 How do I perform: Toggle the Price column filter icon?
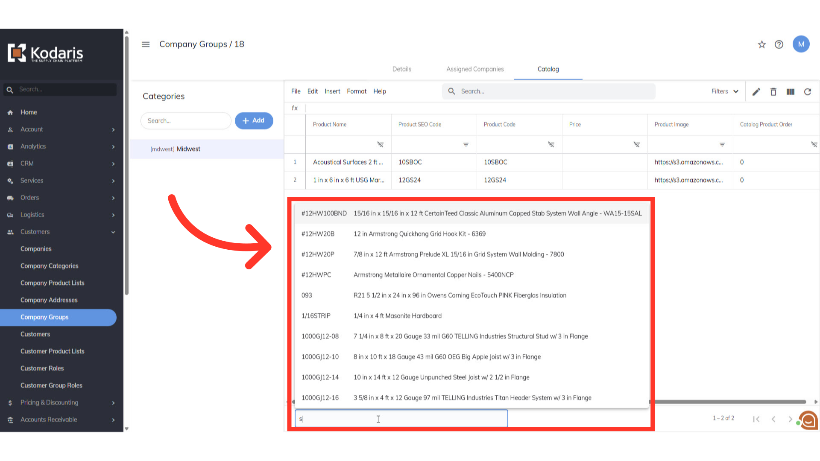pyautogui.click(x=636, y=145)
